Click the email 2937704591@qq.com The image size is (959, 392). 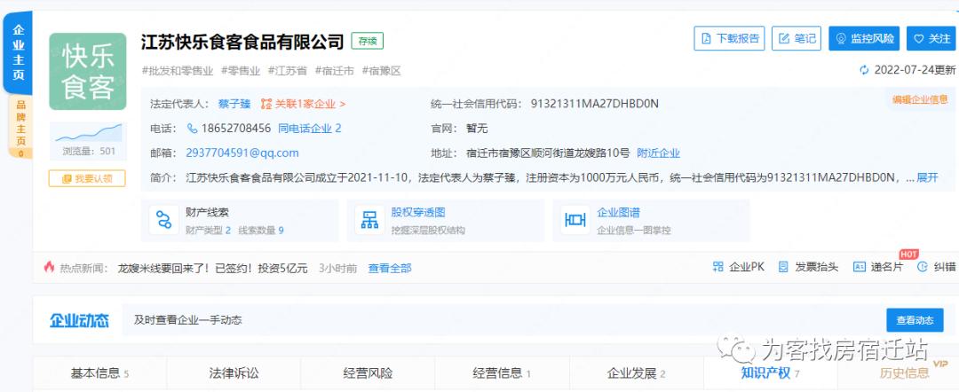(x=242, y=153)
